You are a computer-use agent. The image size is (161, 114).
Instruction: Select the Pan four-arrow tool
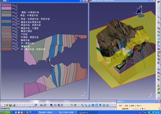75,105
